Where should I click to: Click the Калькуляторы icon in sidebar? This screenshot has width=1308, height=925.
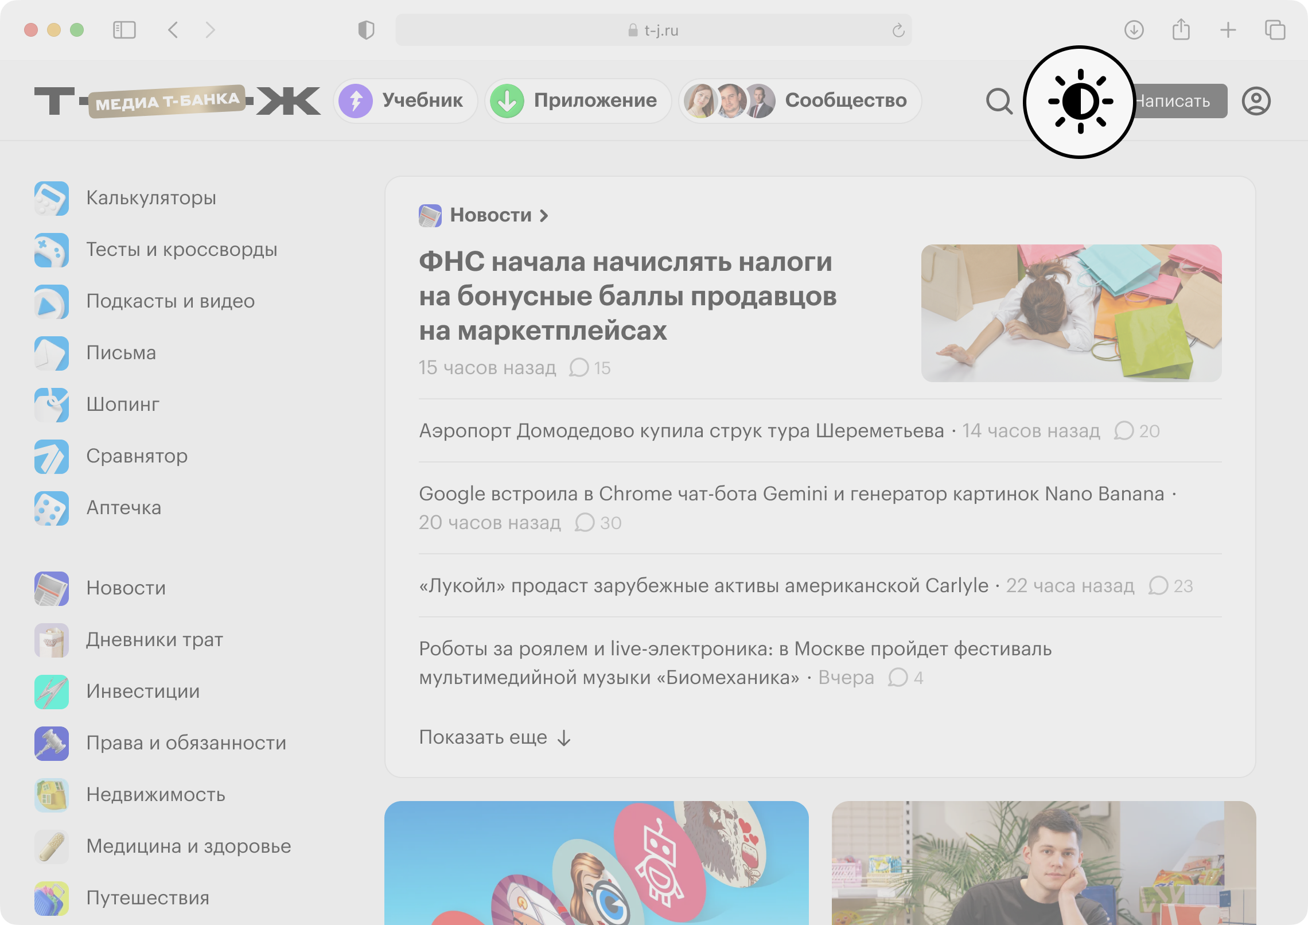point(52,199)
